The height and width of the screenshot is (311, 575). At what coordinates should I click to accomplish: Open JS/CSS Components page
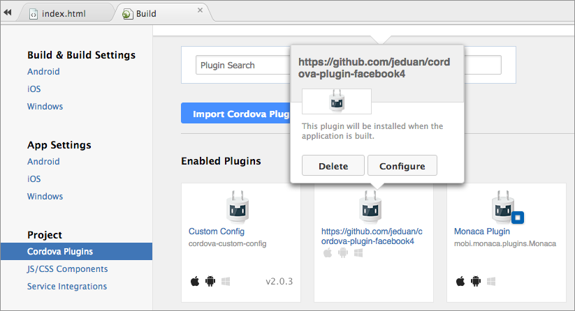click(67, 268)
